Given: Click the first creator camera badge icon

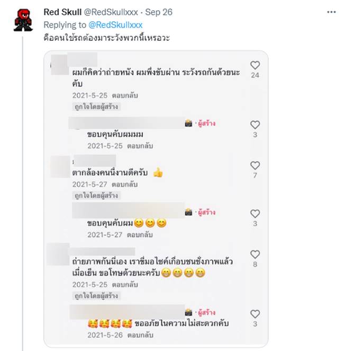Looking at the screenshot, I should (188, 123).
